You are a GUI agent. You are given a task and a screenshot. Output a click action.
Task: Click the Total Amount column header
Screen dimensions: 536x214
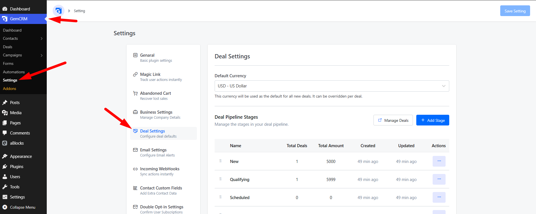click(331, 146)
